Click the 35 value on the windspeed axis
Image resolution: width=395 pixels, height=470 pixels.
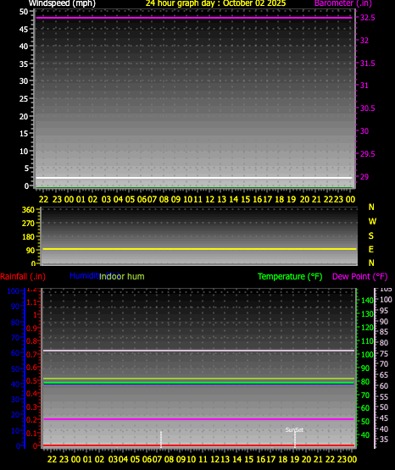pyautogui.click(x=24, y=64)
